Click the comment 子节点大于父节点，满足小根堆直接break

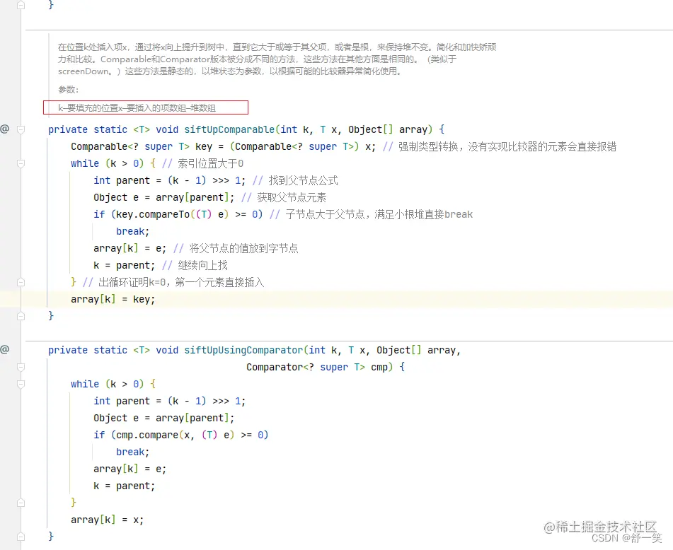coord(372,214)
